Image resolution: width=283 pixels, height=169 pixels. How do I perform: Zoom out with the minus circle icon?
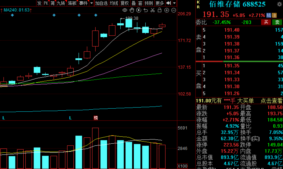pyautogui.click(x=173, y=10)
